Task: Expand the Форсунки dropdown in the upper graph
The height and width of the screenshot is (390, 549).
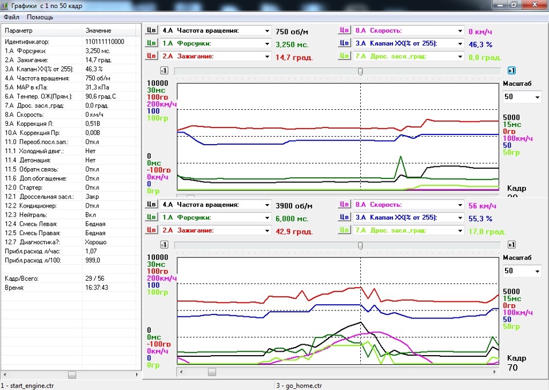Action: (x=267, y=44)
